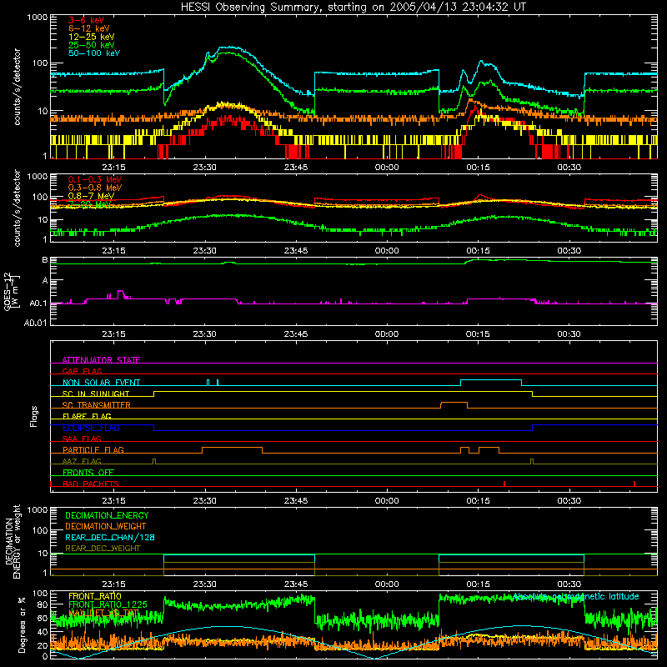Click SC_TRANSMITTER raised segment near 00:10

tap(454, 403)
